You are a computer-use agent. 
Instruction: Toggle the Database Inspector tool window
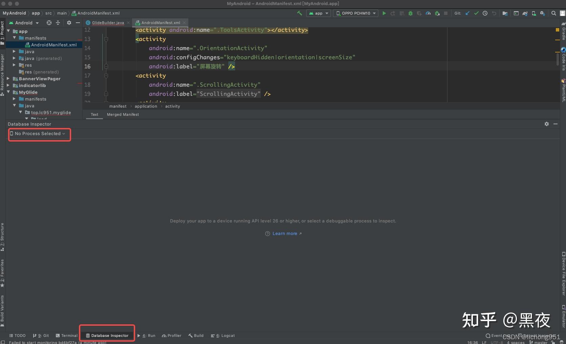107,336
